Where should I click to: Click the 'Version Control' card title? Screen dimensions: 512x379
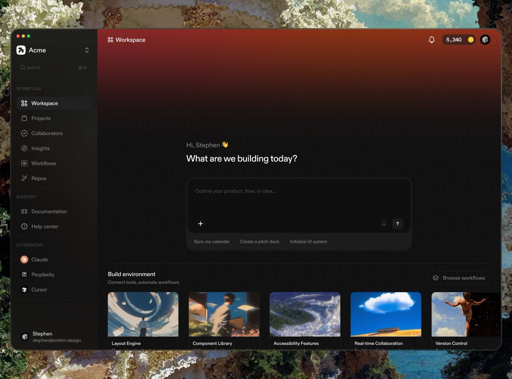tap(451, 343)
